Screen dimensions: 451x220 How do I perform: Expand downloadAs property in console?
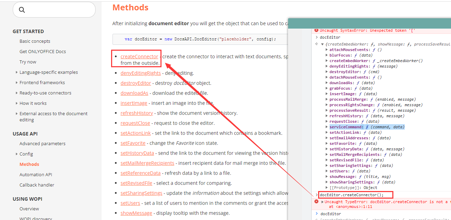click(327, 83)
